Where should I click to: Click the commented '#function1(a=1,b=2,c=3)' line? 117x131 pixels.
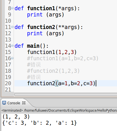[63, 58]
